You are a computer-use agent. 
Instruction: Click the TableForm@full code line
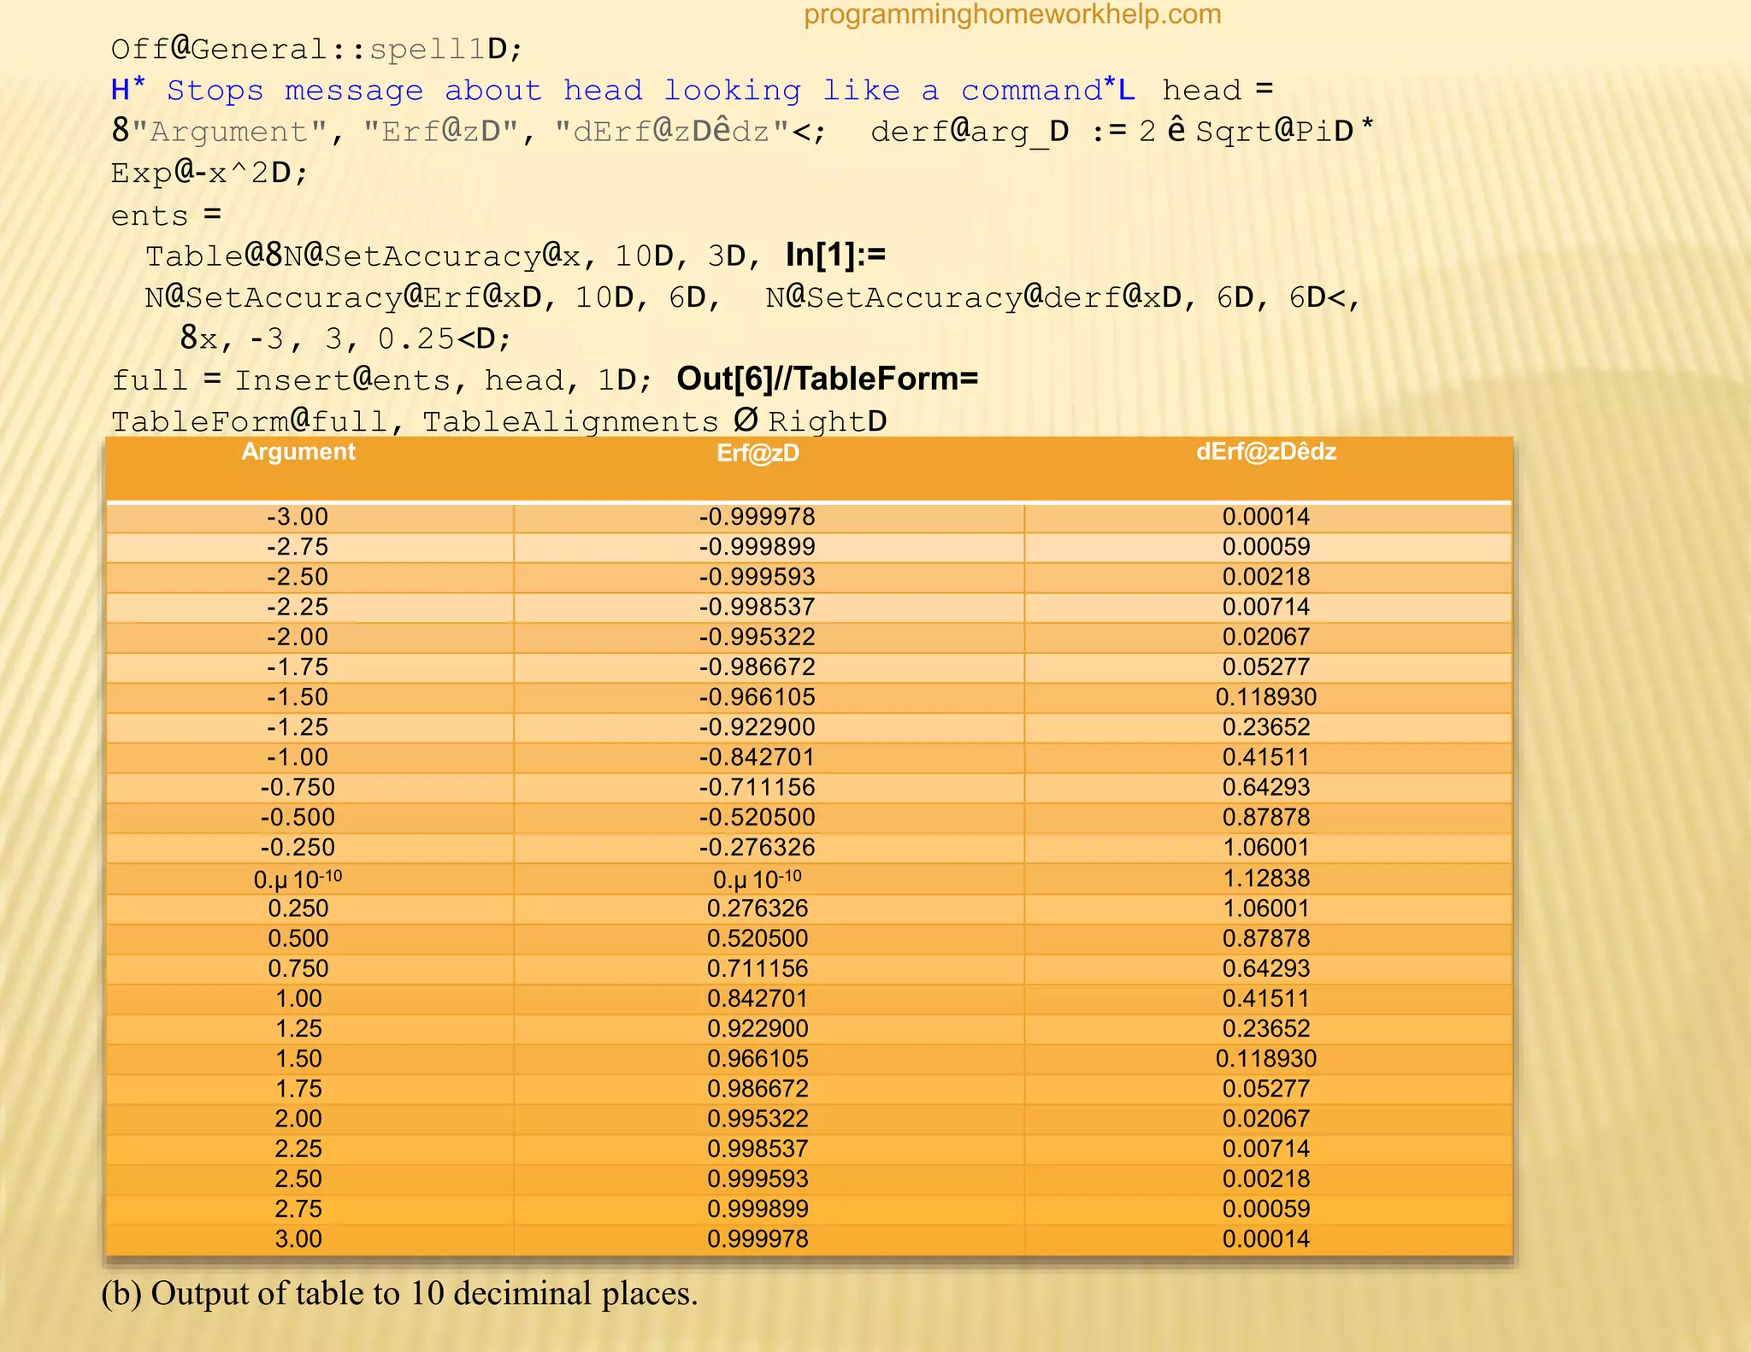(498, 421)
